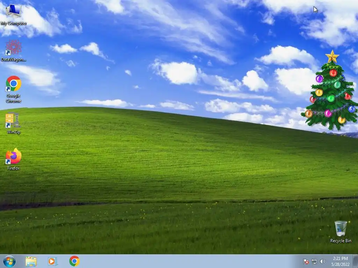Open the Windows Start menu orb

(x=9, y=261)
